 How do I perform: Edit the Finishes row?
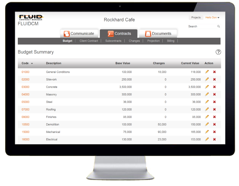207,117
